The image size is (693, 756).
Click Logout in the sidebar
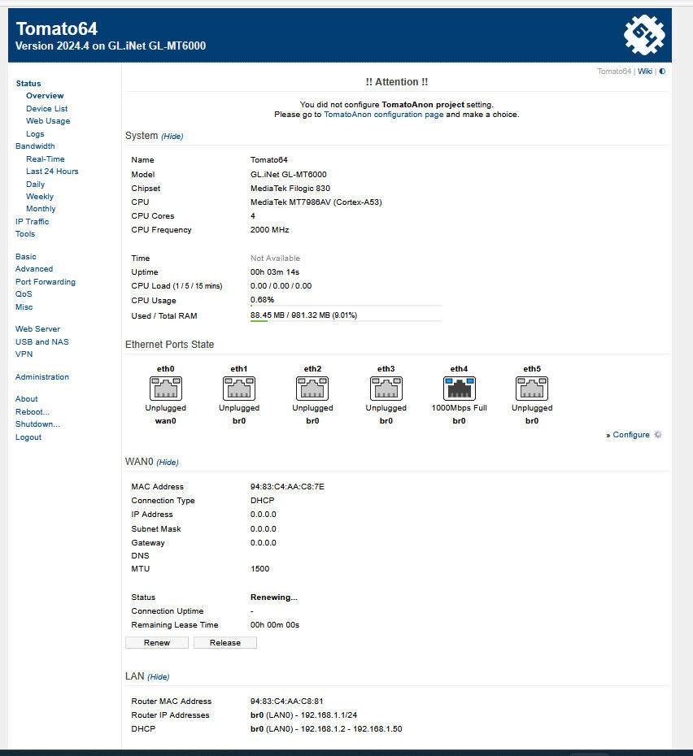28,437
